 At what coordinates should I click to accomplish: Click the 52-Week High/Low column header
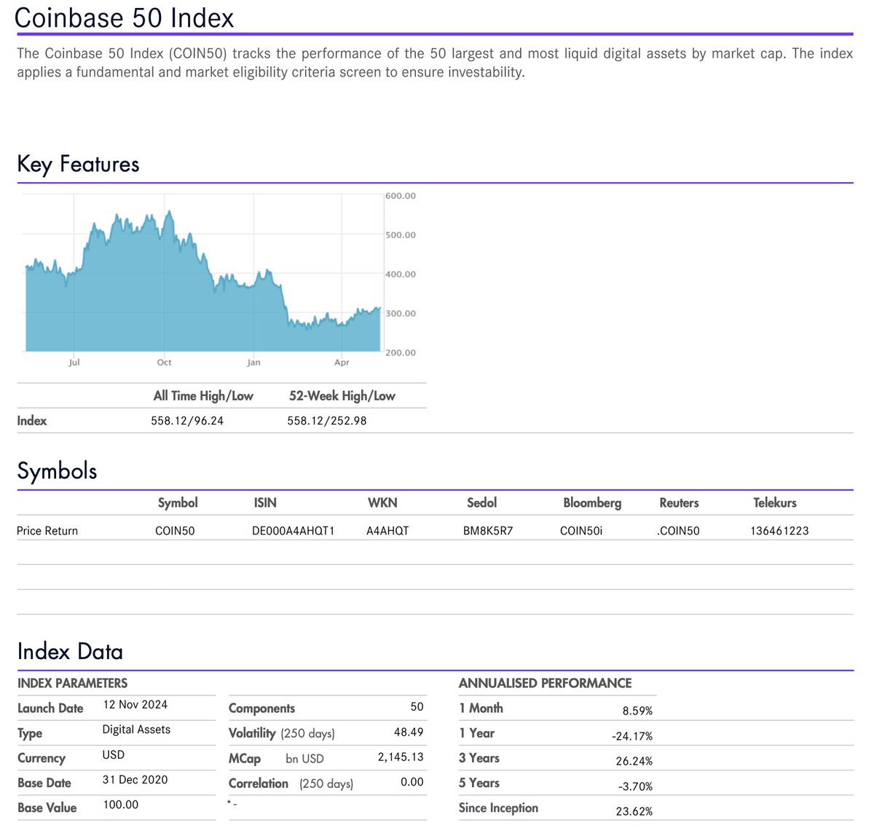point(342,396)
